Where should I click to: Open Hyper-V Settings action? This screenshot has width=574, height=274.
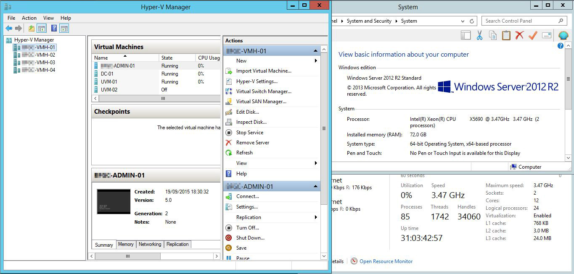(x=257, y=81)
